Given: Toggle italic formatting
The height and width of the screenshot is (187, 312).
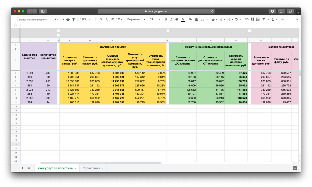Looking at the screenshot, I should [x=171, y=19].
